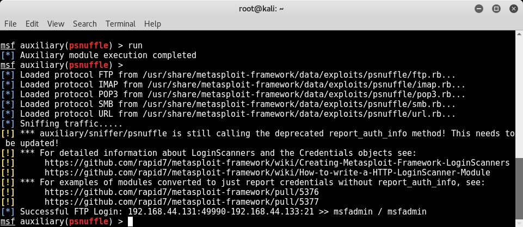Open the View menu

click(56, 24)
